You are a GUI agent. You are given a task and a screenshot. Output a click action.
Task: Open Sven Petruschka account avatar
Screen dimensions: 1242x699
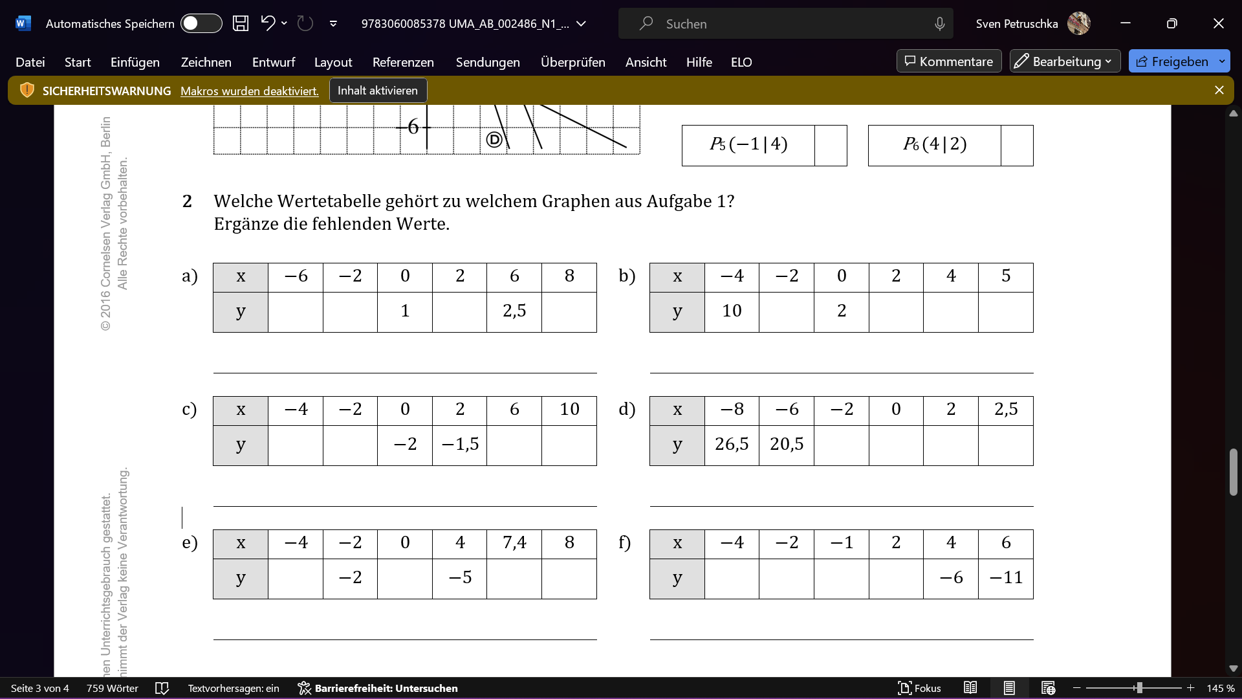coord(1078,24)
